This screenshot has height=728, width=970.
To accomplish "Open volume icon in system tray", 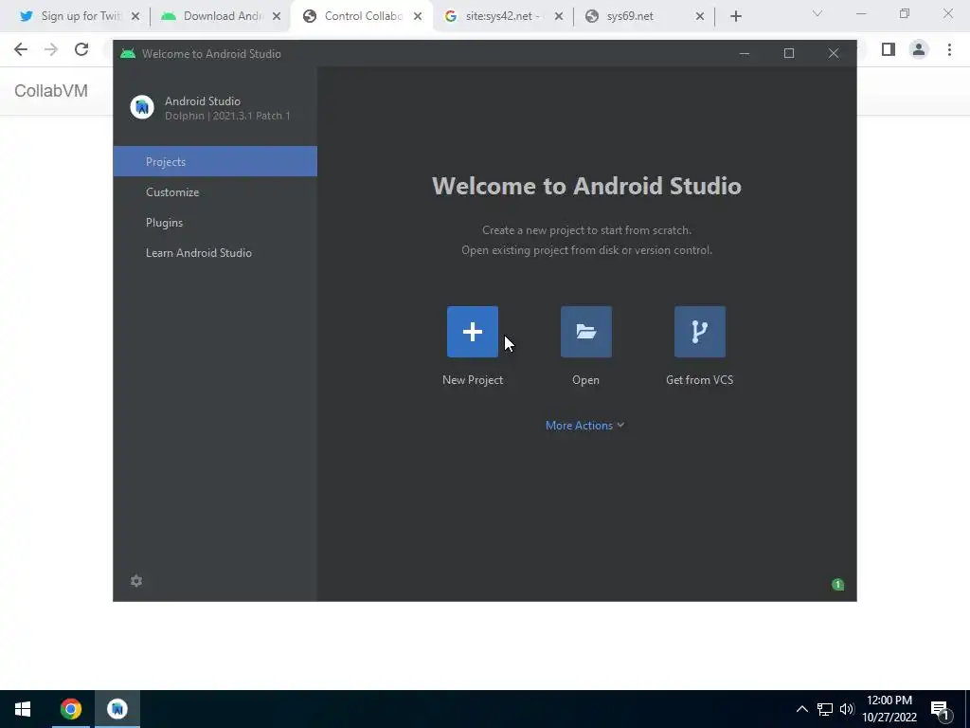I will coord(847,709).
